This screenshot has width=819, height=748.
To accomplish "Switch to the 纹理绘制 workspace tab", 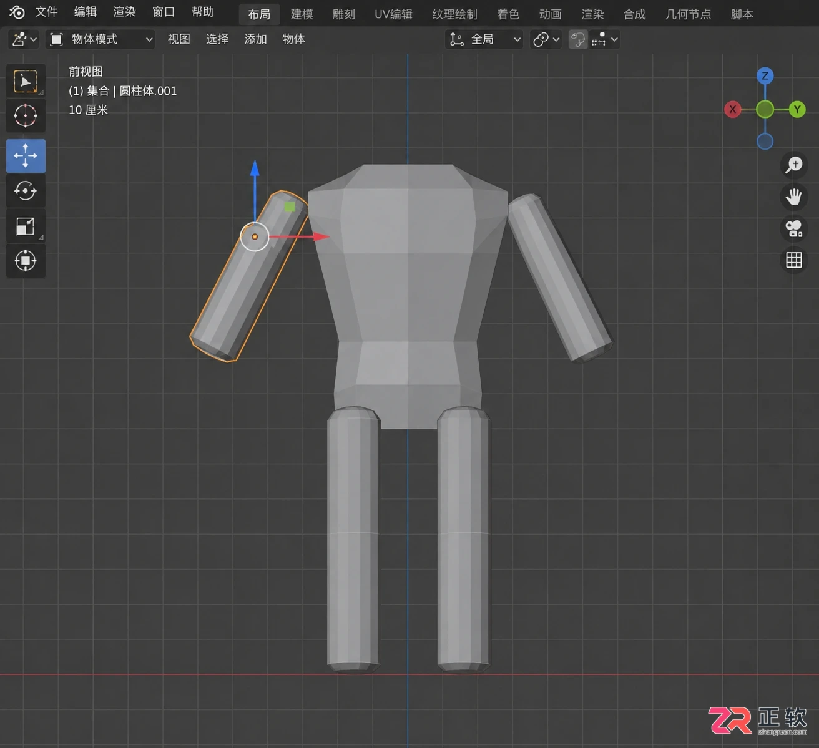I will [x=455, y=14].
